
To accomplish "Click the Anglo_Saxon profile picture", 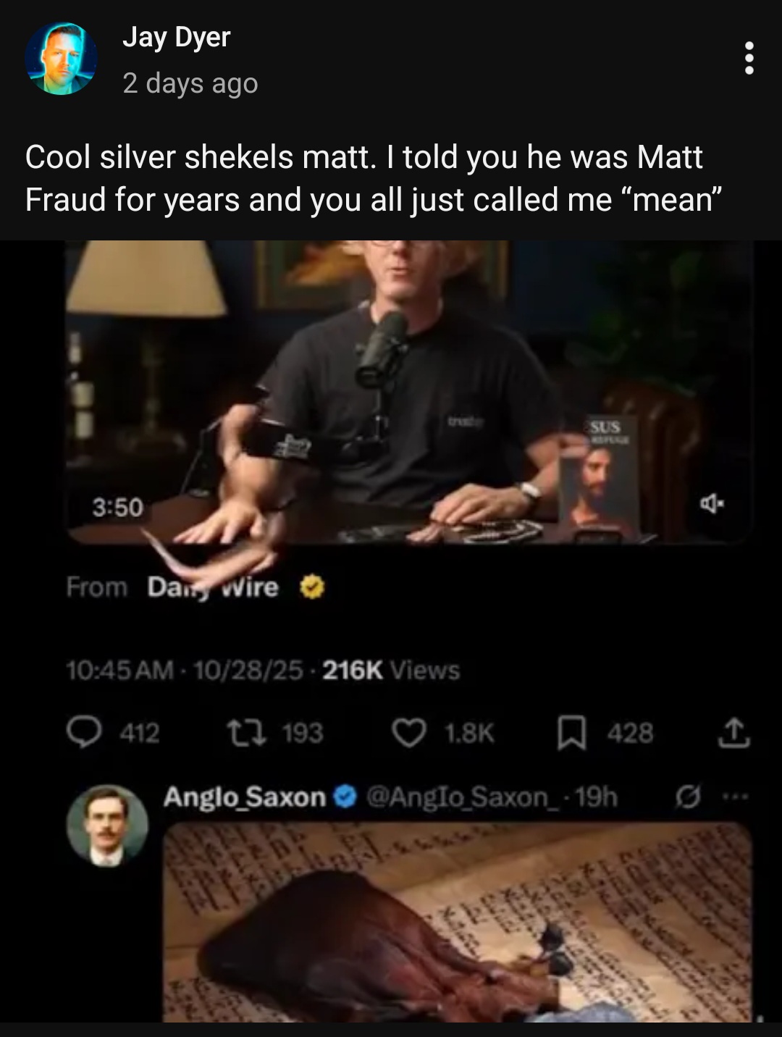I will 107,826.
